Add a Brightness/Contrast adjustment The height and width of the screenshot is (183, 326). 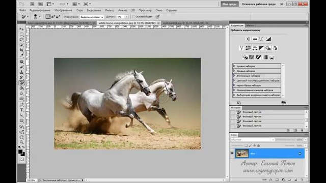(248, 39)
